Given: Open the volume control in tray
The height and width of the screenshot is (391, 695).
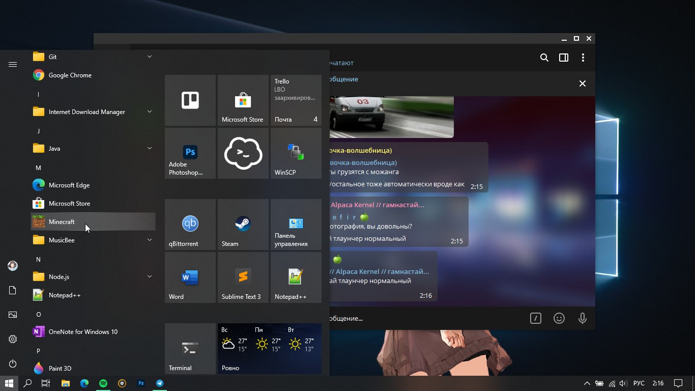Looking at the screenshot, I should pyautogui.click(x=623, y=383).
